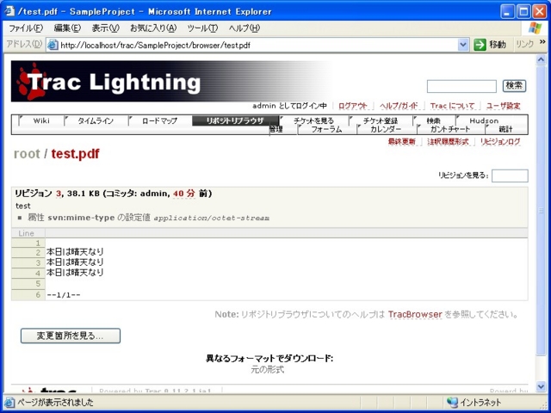
Task: Open the お気に入り(A) menu
Action: pyautogui.click(x=153, y=28)
